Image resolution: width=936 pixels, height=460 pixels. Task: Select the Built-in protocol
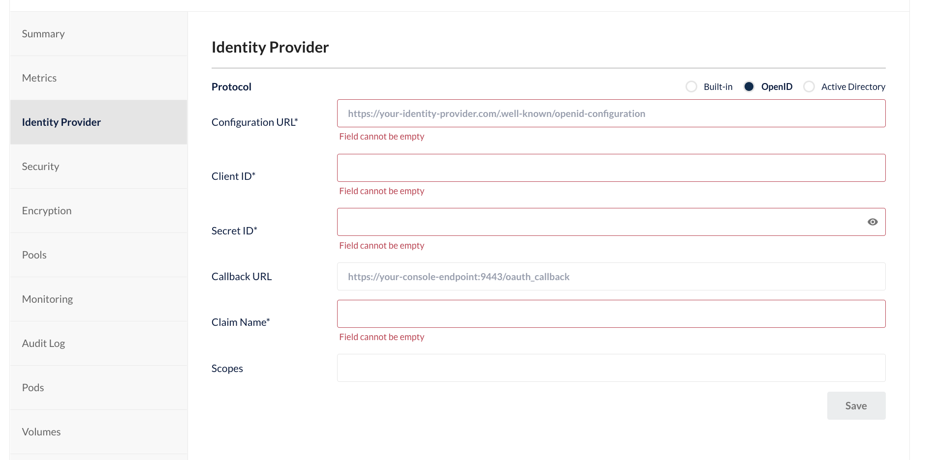691,86
